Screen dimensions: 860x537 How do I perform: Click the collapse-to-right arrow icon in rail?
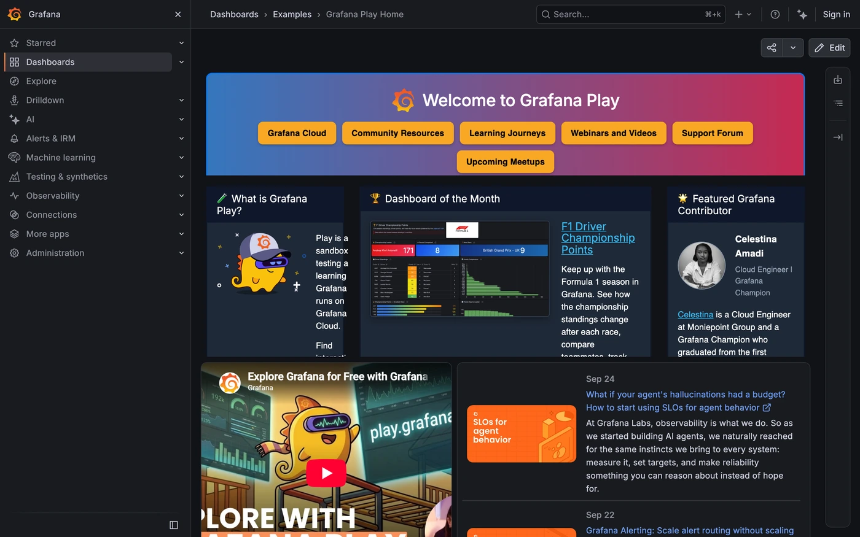[838, 137]
